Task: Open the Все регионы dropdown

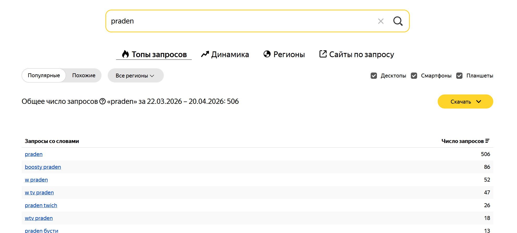Action: pos(136,75)
